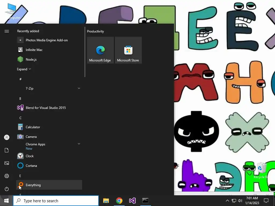Open Visual Studio from taskbar
The width and height of the screenshot is (275, 206).
[132, 201]
